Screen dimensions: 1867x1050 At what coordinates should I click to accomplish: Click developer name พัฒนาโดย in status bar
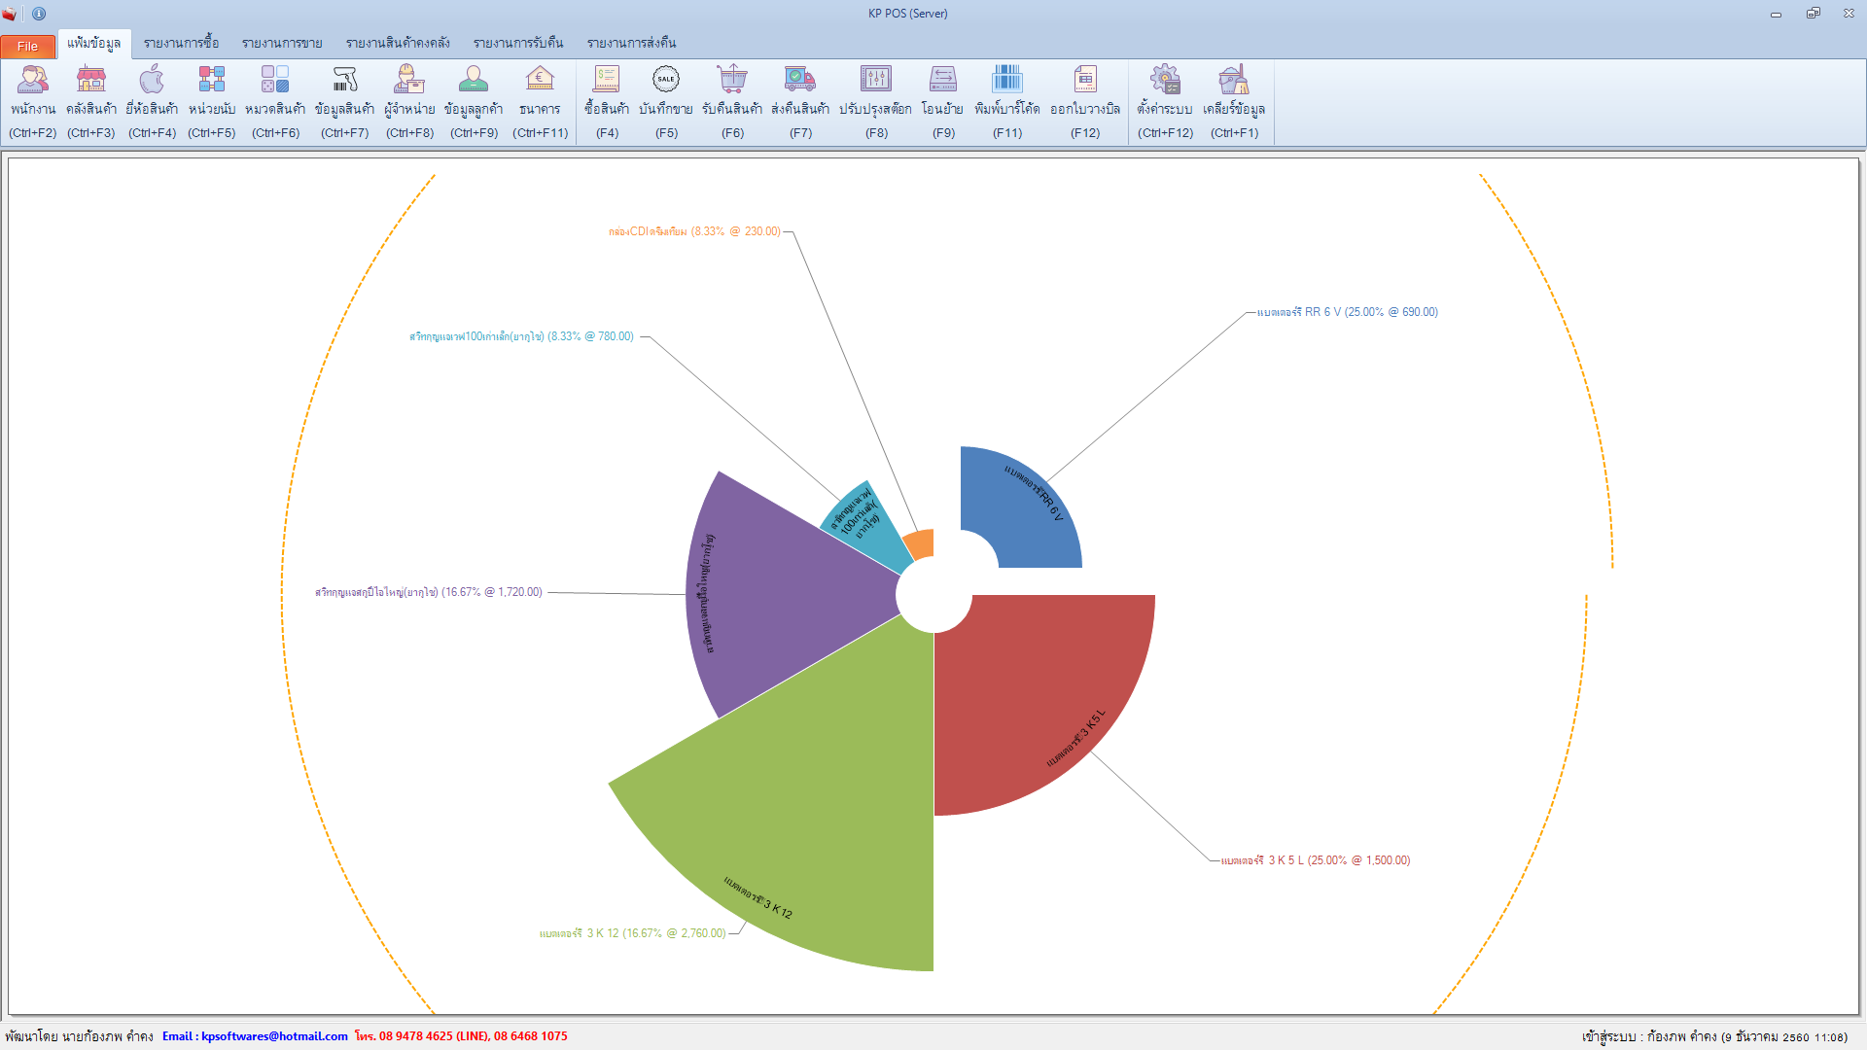point(79,1036)
